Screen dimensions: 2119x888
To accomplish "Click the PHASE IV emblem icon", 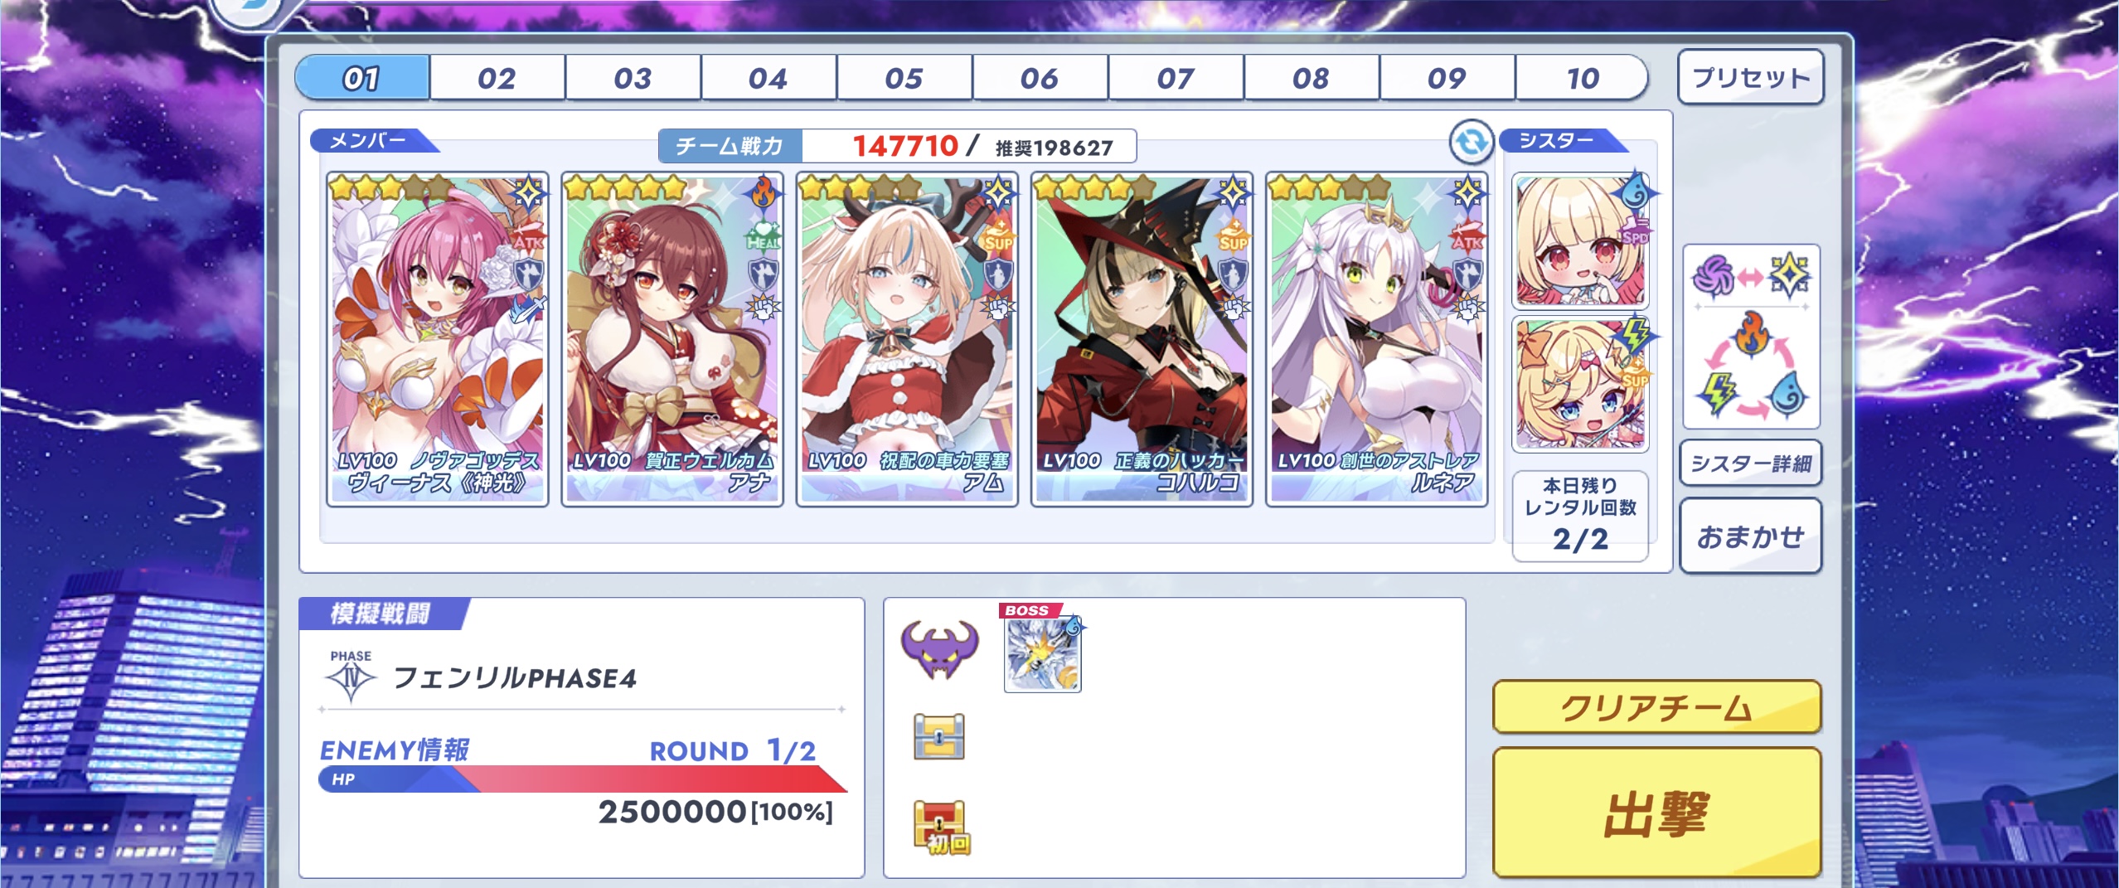I will [x=351, y=677].
